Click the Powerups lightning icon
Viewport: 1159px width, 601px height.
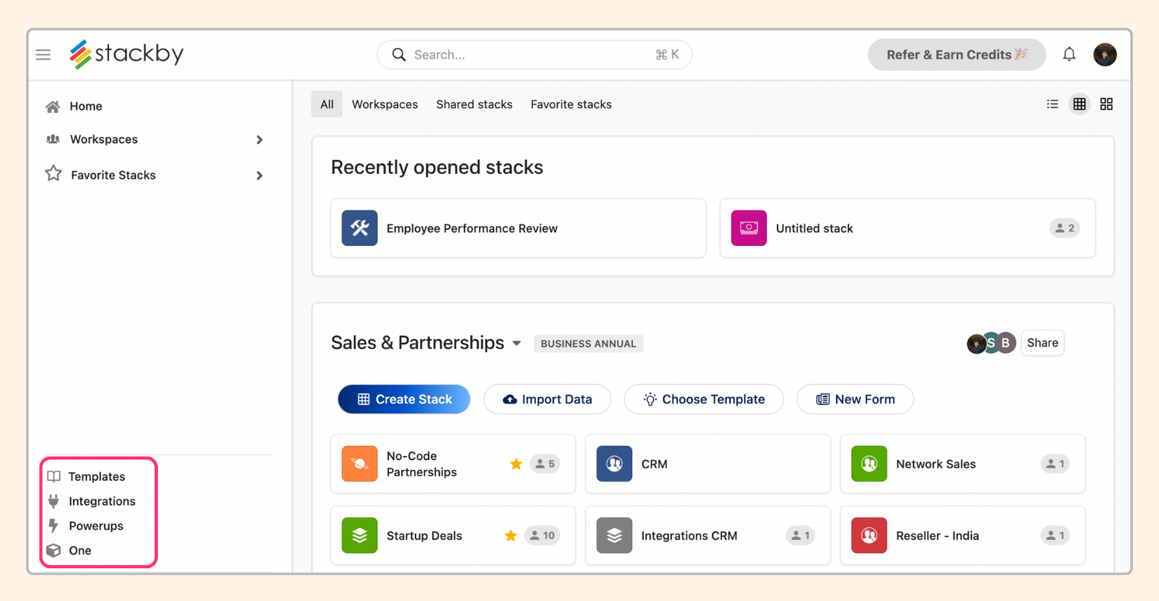click(54, 525)
